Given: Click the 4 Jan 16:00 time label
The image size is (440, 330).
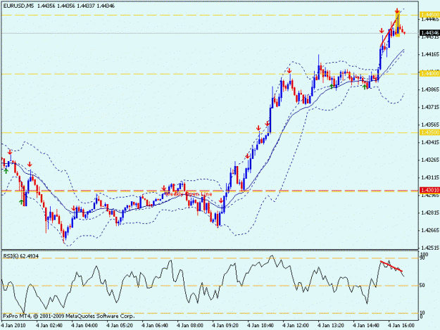Looking at the screenshot, I should click(401, 326).
